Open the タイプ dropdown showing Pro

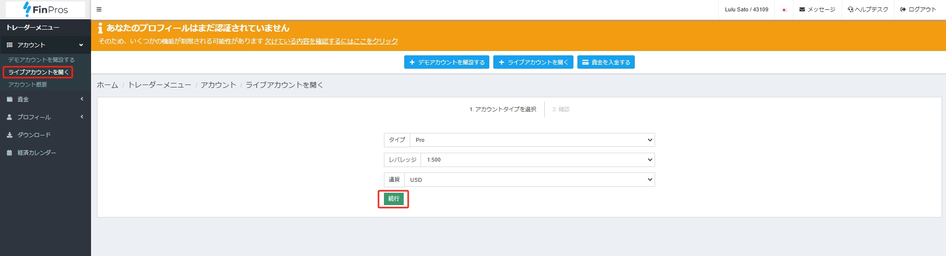532,140
